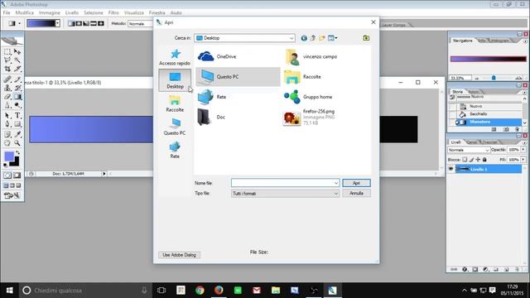530x298 pixels.
Task: Select the History Brush tool
Action: [x=17, y=88]
